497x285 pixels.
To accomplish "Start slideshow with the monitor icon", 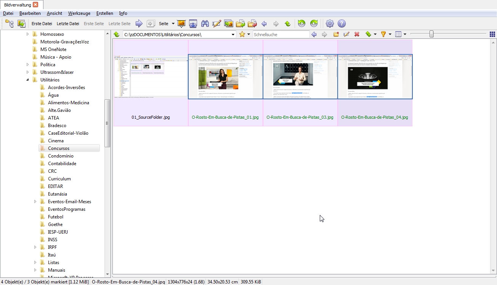I will (181, 24).
